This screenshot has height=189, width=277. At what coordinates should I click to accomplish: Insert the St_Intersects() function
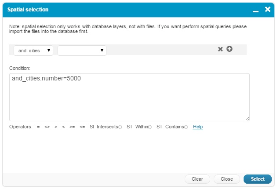[x=106, y=127]
